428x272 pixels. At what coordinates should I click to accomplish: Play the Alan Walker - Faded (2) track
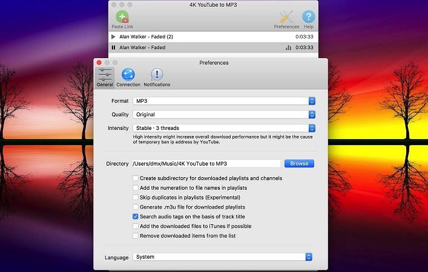(x=113, y=37)
